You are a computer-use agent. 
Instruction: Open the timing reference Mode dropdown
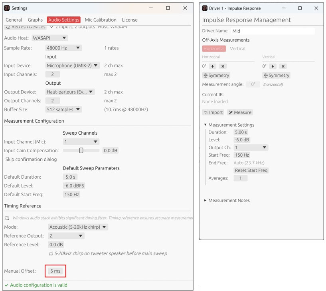click(78, 227)
